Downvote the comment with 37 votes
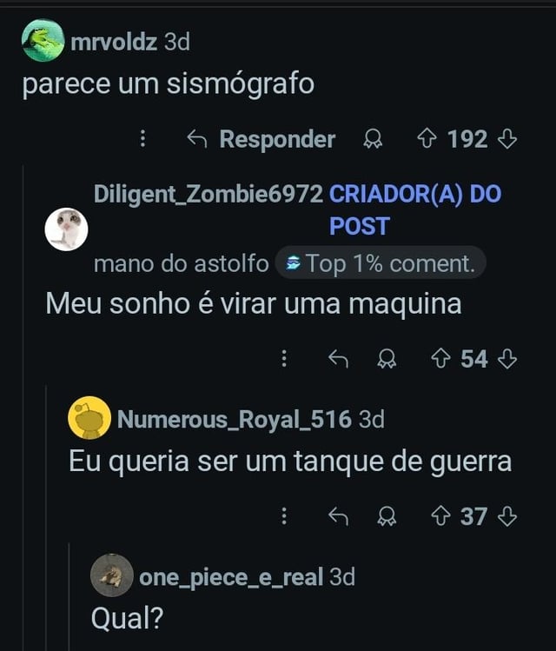The height and width of the screenshot is (651, 556). [x=508, y=516]
